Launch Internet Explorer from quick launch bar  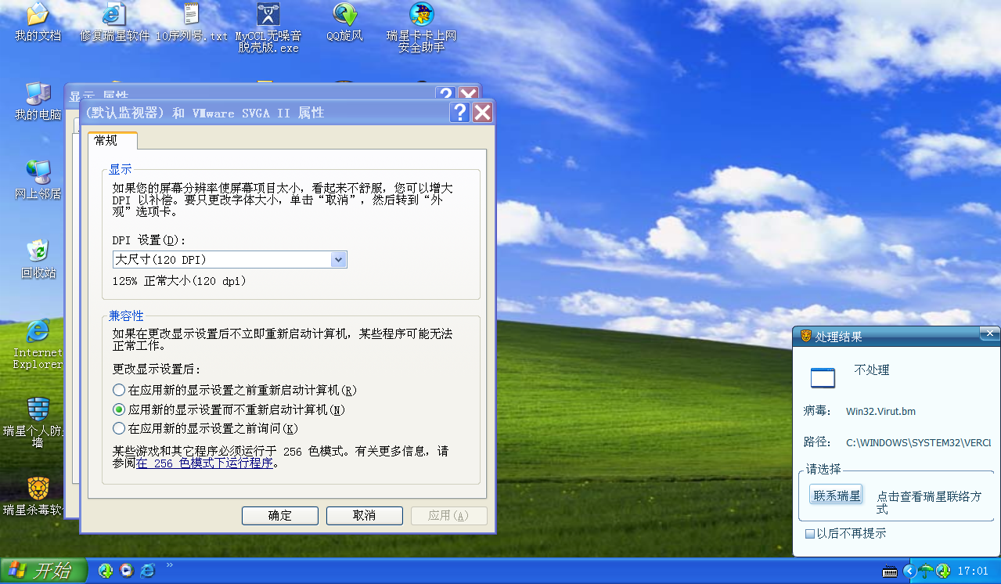click(x=147, y=571)
